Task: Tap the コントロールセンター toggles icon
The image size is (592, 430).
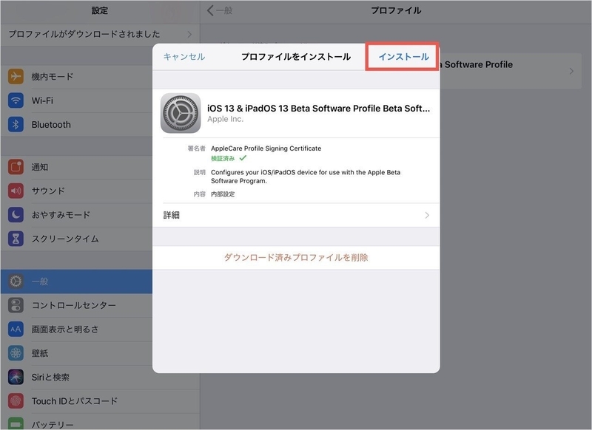Action: 16,305
